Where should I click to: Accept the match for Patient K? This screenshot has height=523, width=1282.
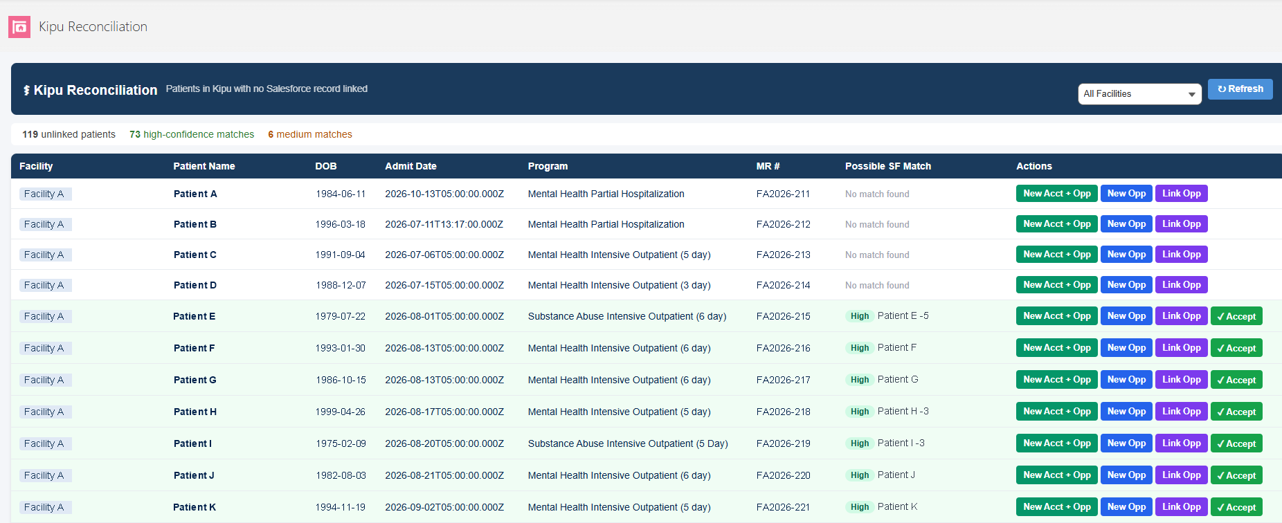(1236, 507)
